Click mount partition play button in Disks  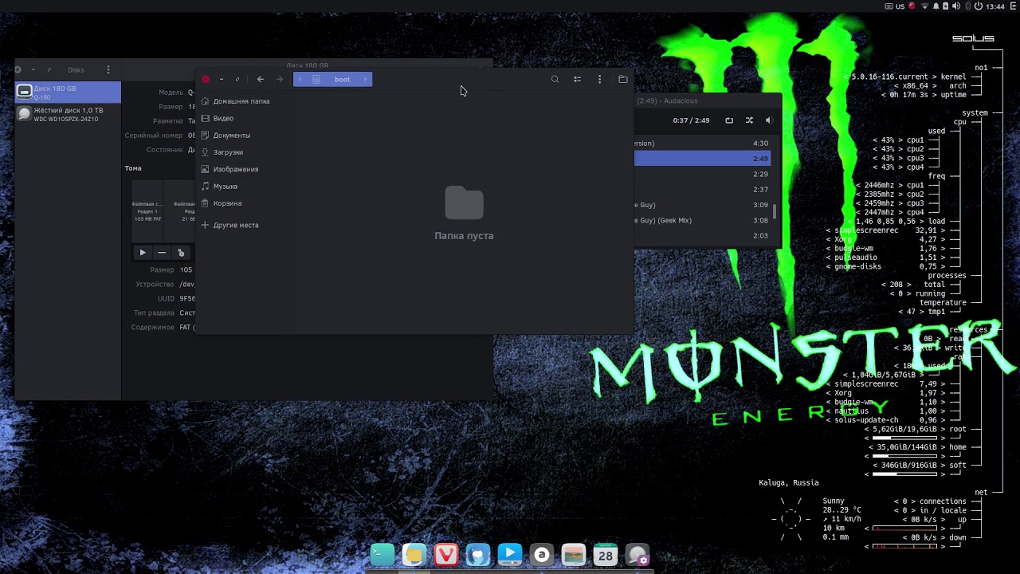tap(143, 253)
